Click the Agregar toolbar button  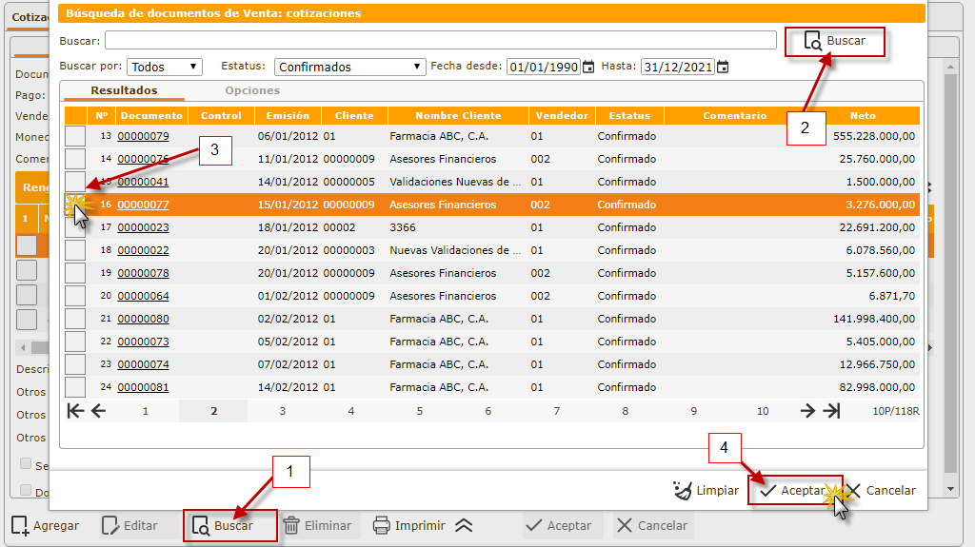pyautogui.click(x=46, y=526)
